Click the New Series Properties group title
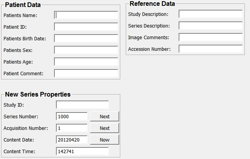Image resolution: width=250 pixels, height=159 pixels. tap(38, 94)
